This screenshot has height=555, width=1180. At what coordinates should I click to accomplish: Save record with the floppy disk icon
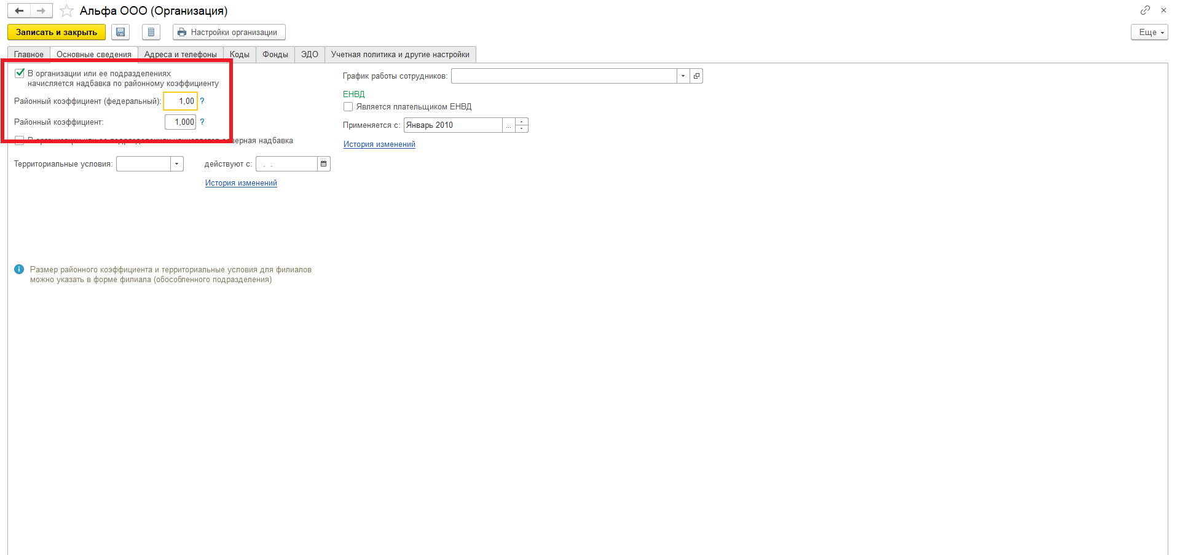(120, 32)
